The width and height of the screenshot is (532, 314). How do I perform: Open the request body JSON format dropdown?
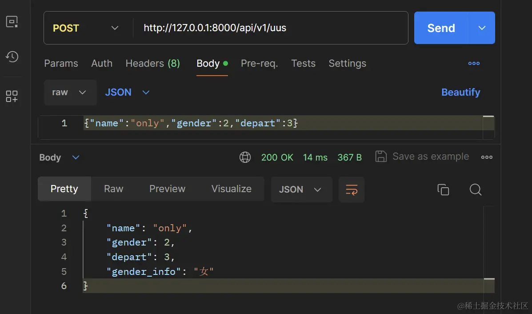127,93
